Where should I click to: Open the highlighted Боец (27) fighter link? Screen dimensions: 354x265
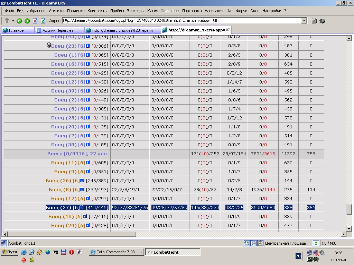point(63,207)
